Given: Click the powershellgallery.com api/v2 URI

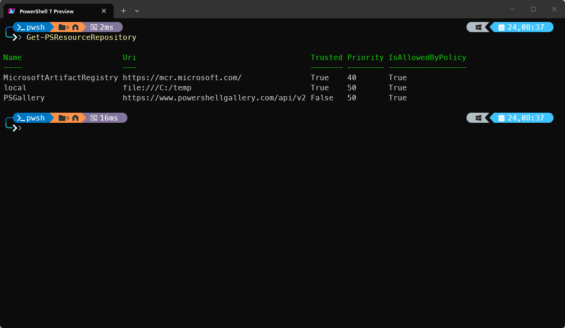Looking at the screenshot, I should point(214,98).
